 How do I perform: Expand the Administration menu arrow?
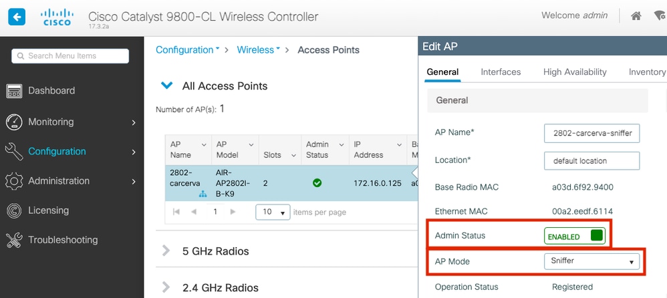click(x=134, y=182)
